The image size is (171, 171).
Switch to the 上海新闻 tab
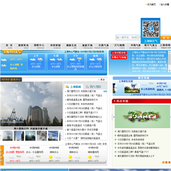[x=74, y=87]
